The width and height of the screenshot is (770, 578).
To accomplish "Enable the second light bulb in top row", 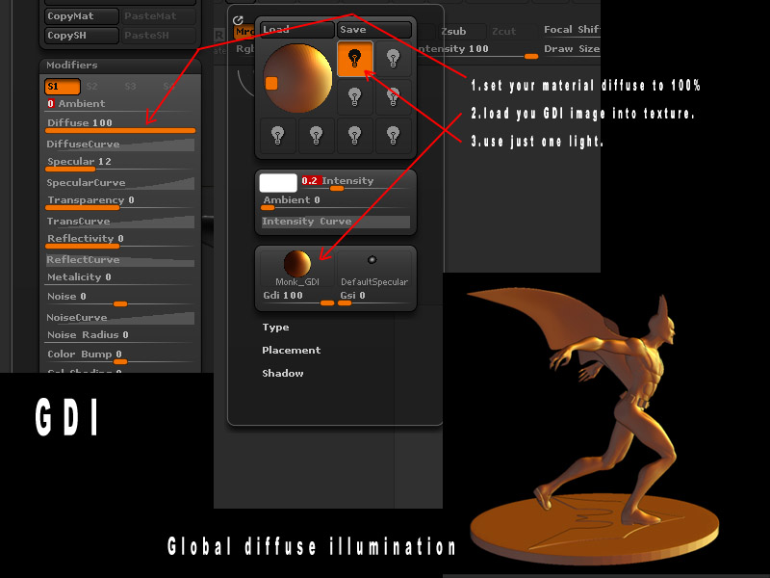I will click(x=393, y=59).
